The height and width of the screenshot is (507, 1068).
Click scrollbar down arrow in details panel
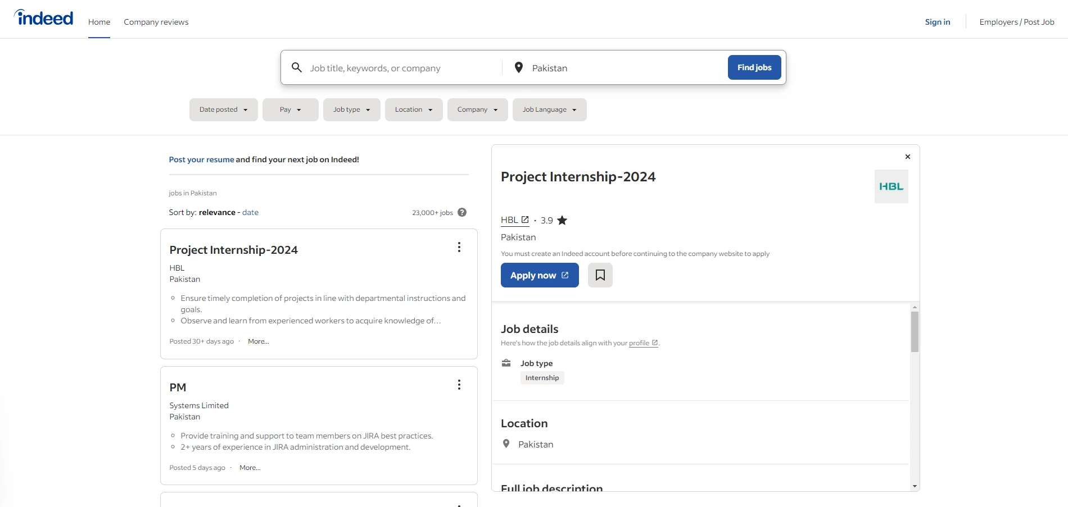pos(915,486)
